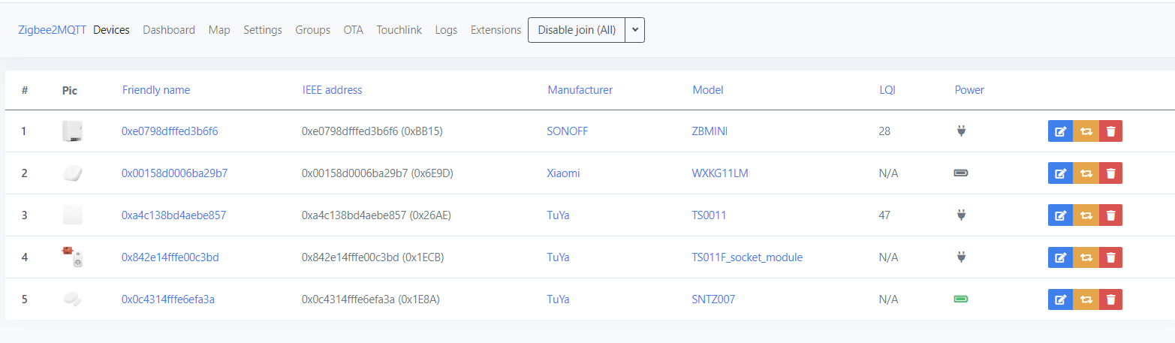Sort by the Manufacturer column header
1175x343 pixels.
coord(580,90)
